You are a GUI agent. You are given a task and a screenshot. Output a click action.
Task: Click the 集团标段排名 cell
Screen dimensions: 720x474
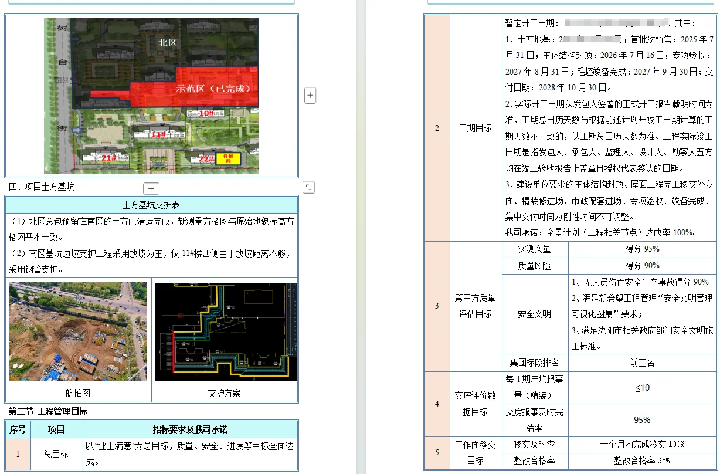535,363
